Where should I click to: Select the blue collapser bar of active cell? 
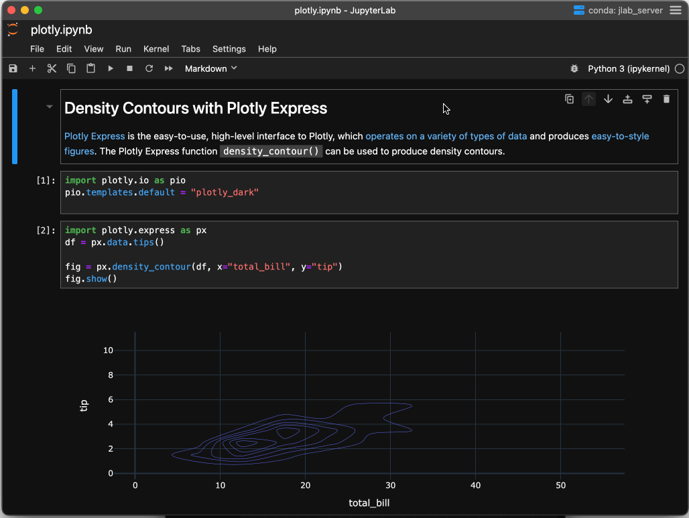click(x=15, y=127)
